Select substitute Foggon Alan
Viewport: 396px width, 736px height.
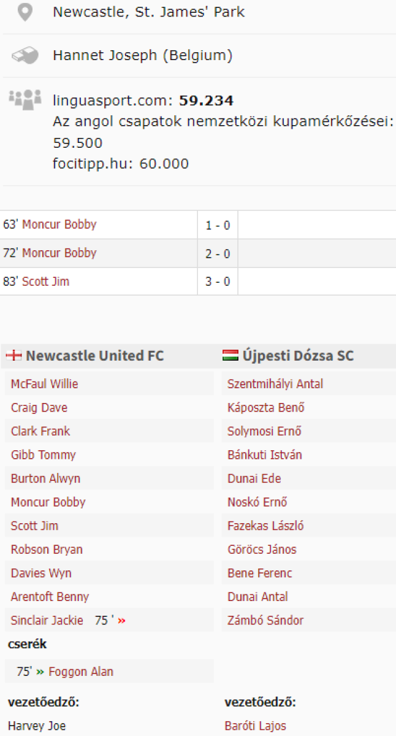tap(81, 672)
